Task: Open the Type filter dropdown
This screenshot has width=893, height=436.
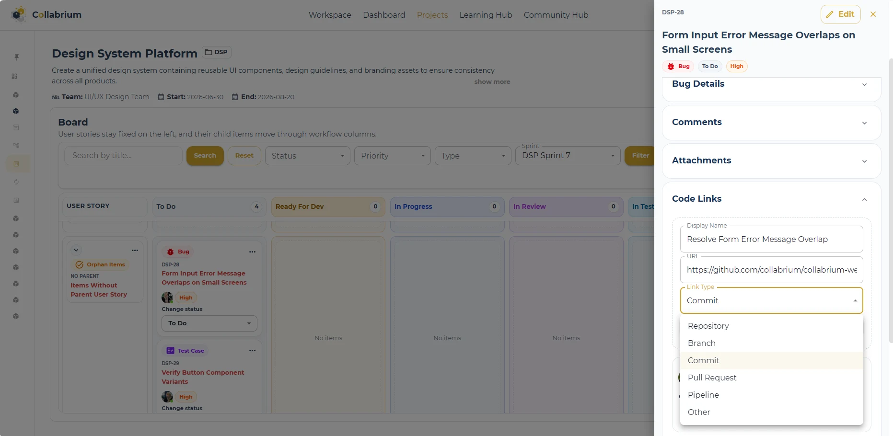Action: click(x=473, y=156)
